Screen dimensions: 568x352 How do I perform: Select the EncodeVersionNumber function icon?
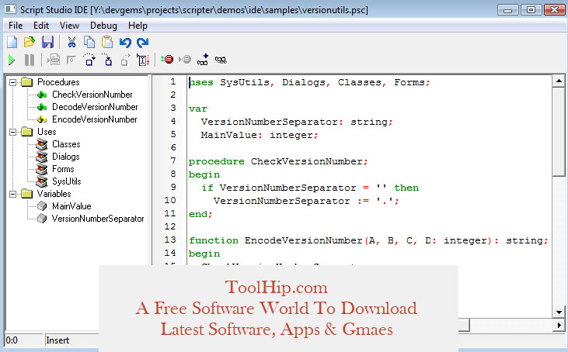coord(42,119)
